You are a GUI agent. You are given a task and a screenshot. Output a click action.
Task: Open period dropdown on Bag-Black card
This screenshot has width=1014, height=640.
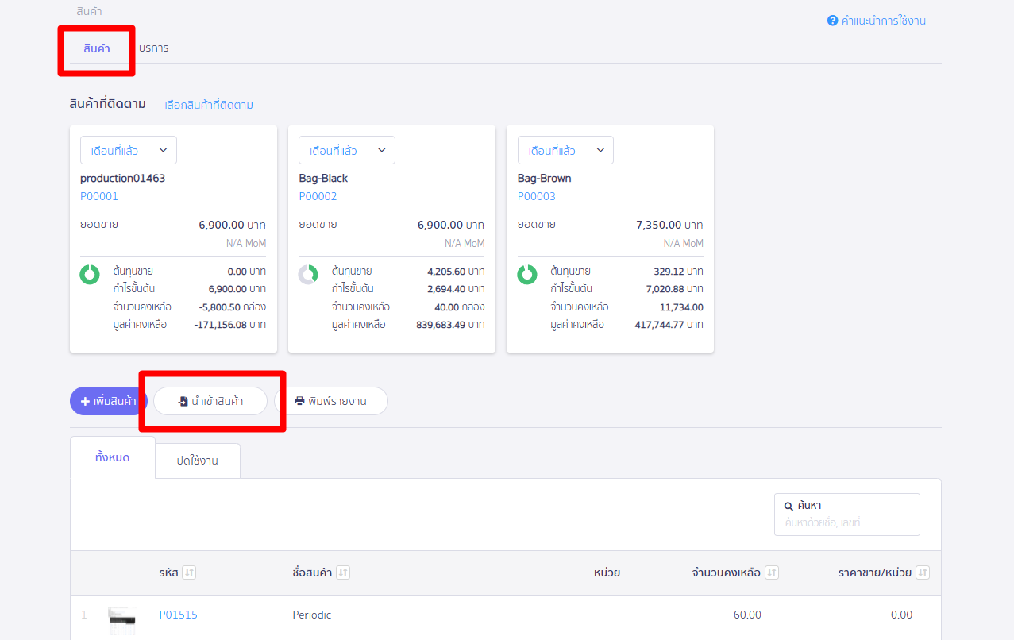coord(347,150)
